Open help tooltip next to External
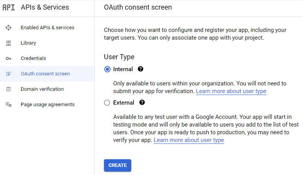The height and width of the screenshot is (175, 303). (142, 103)
